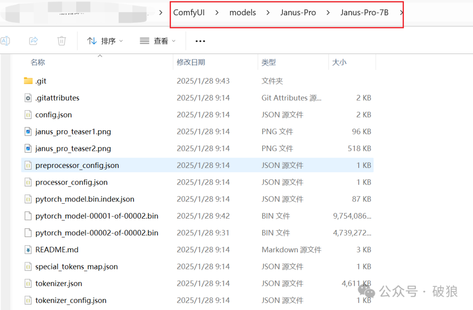This screenshot has width=473, height=310.
Task: Select janus_pro_teaser1.png image icon
Action: (x=28, y=132)
